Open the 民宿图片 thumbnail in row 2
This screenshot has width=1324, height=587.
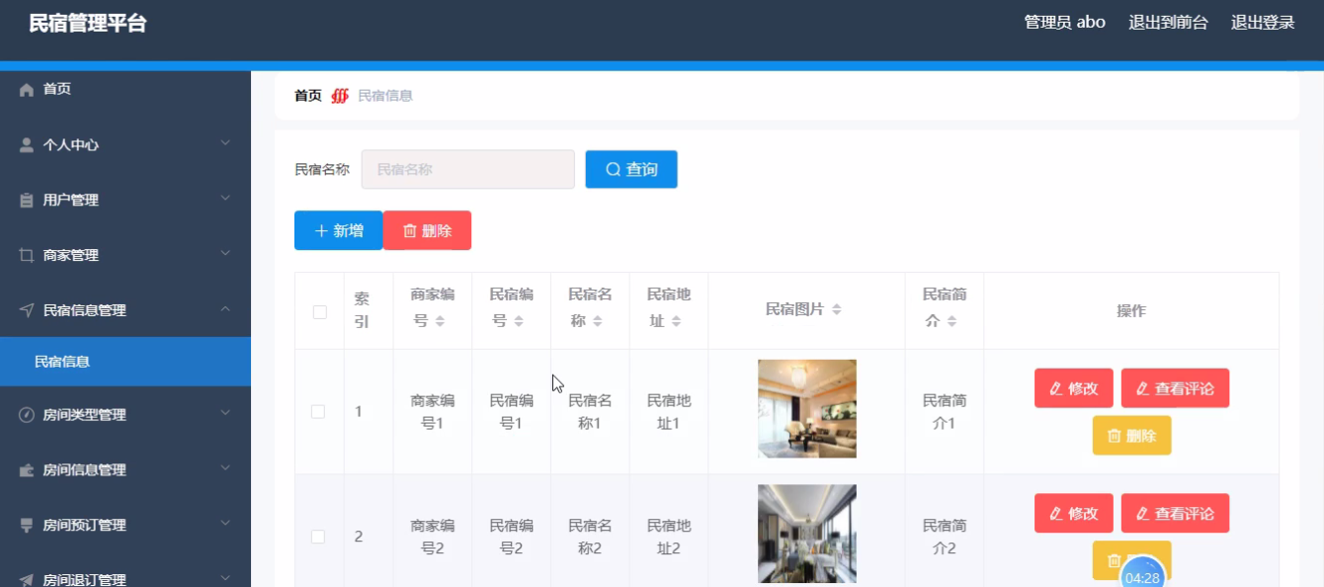pos(807,534)
